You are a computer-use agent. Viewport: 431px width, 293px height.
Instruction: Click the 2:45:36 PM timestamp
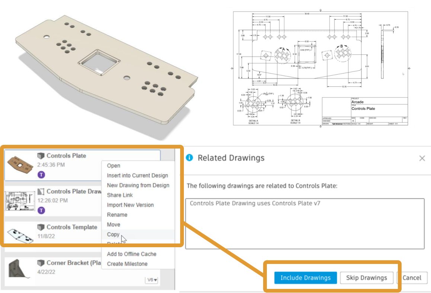(x=51, y=165)
